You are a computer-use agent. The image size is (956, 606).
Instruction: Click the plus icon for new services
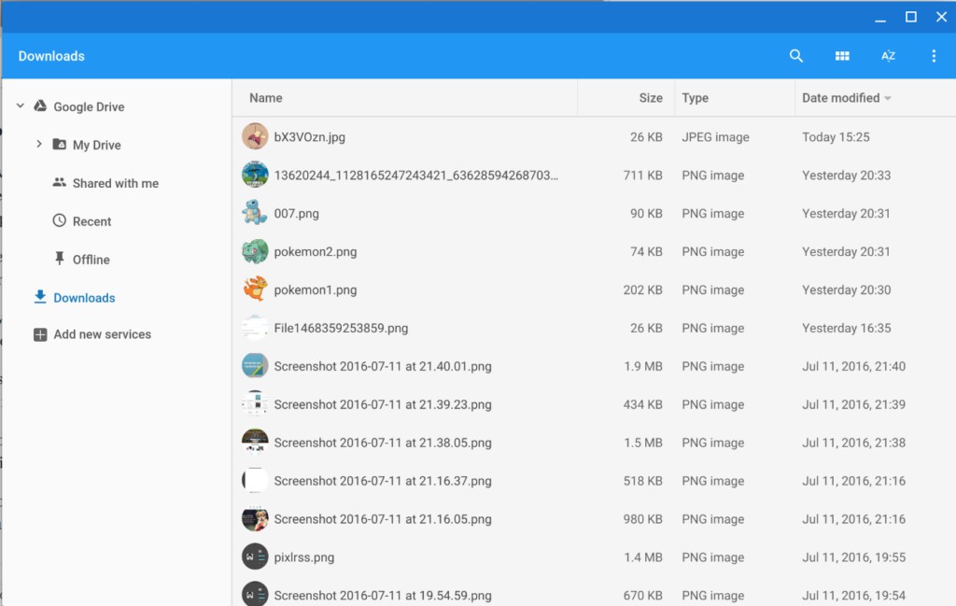tap(40, 334)
